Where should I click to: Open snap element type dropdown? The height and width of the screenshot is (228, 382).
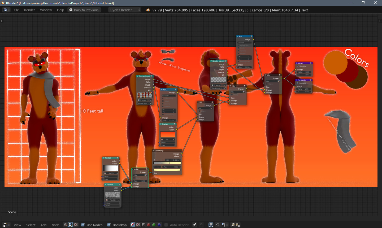coord(224,225)
